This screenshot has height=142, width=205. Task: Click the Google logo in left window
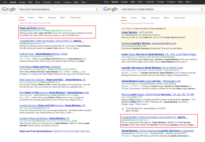(9, 9)
